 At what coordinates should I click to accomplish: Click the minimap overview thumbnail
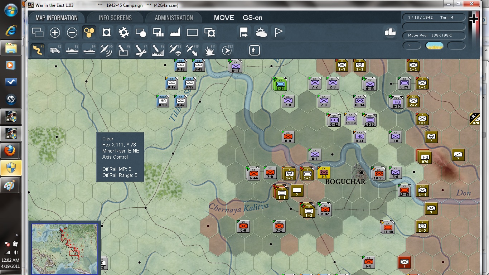(x=64, y=249)
